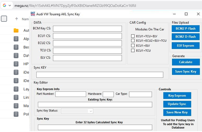This screenshot has width=202, height=132.
Task: Click the zip file icon beside 'Pol'
Action: tap(16, 114)
